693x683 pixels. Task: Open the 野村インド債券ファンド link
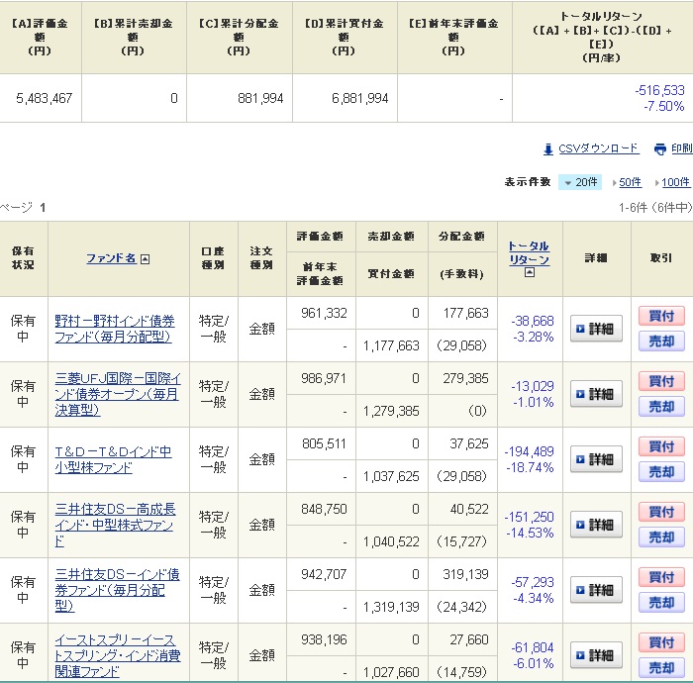tap(114, 329)
